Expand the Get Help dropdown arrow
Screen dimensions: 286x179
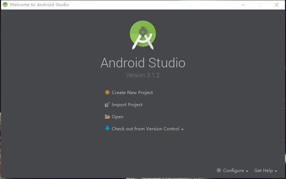[276, 171]
